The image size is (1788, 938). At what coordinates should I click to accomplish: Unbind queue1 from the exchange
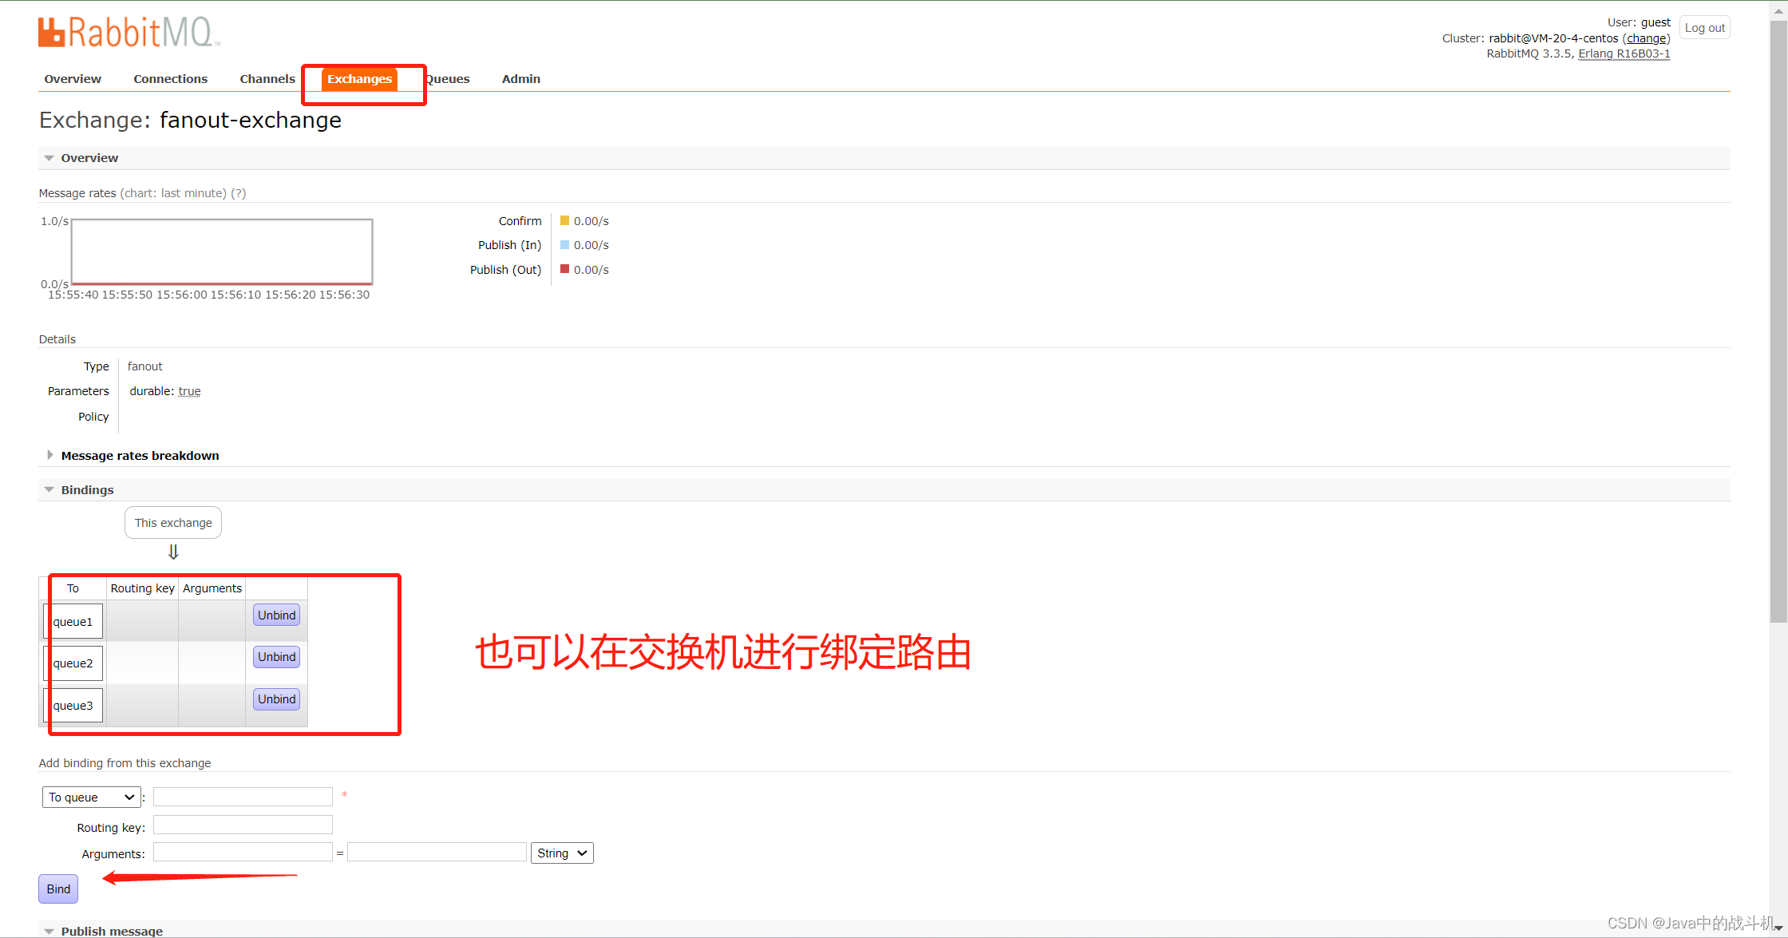tap(276, 615)
